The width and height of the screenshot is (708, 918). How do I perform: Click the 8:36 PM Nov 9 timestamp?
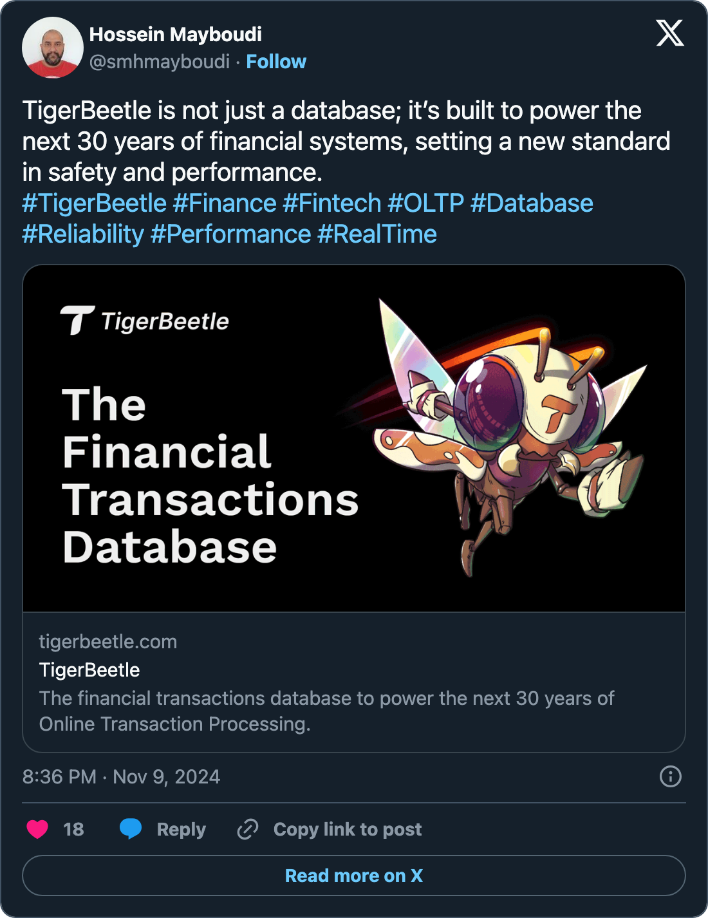(x=121, y=777)
